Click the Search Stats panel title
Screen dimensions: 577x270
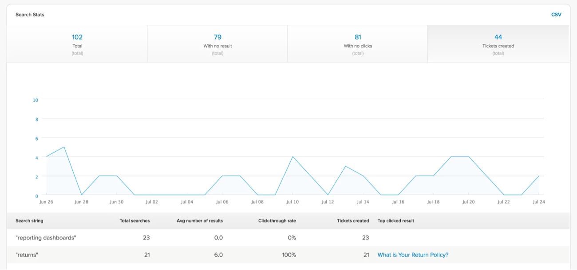pyautogui.click(x=30, y=15)
